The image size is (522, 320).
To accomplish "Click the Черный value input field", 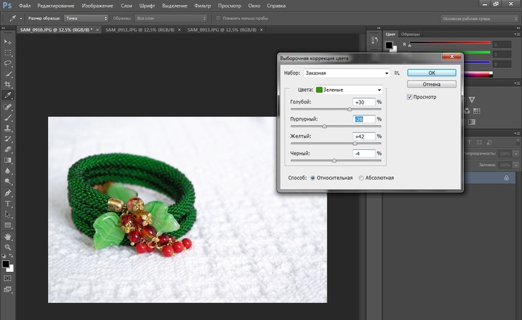I will click(x=364, y=154).
